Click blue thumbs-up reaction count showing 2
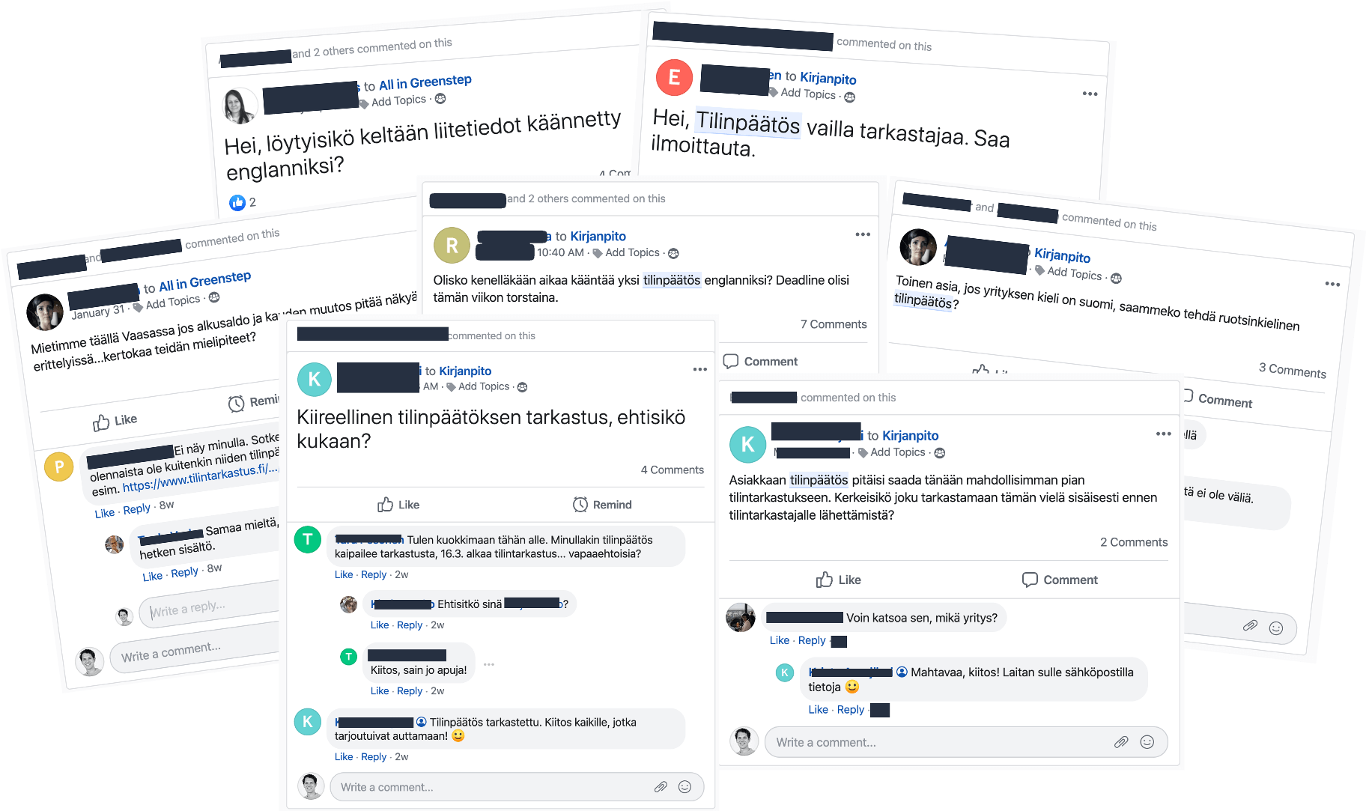The width and height of the screenshot is (1366, 811). pyautogui.click(x=243, y=202)
